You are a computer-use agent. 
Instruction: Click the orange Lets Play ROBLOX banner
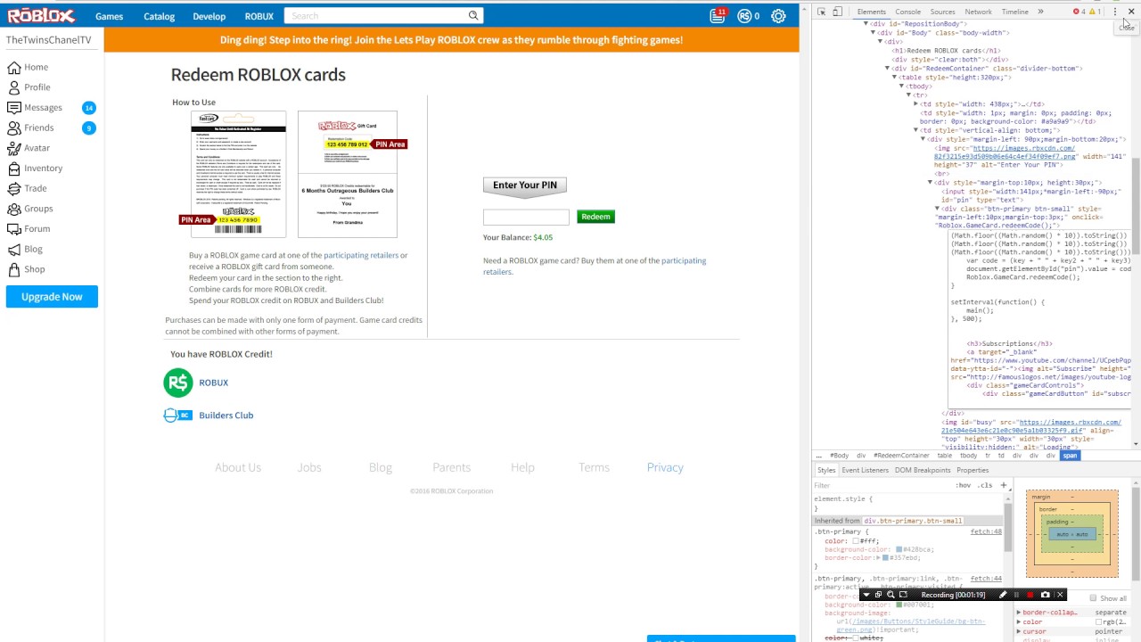pos(451,40)
